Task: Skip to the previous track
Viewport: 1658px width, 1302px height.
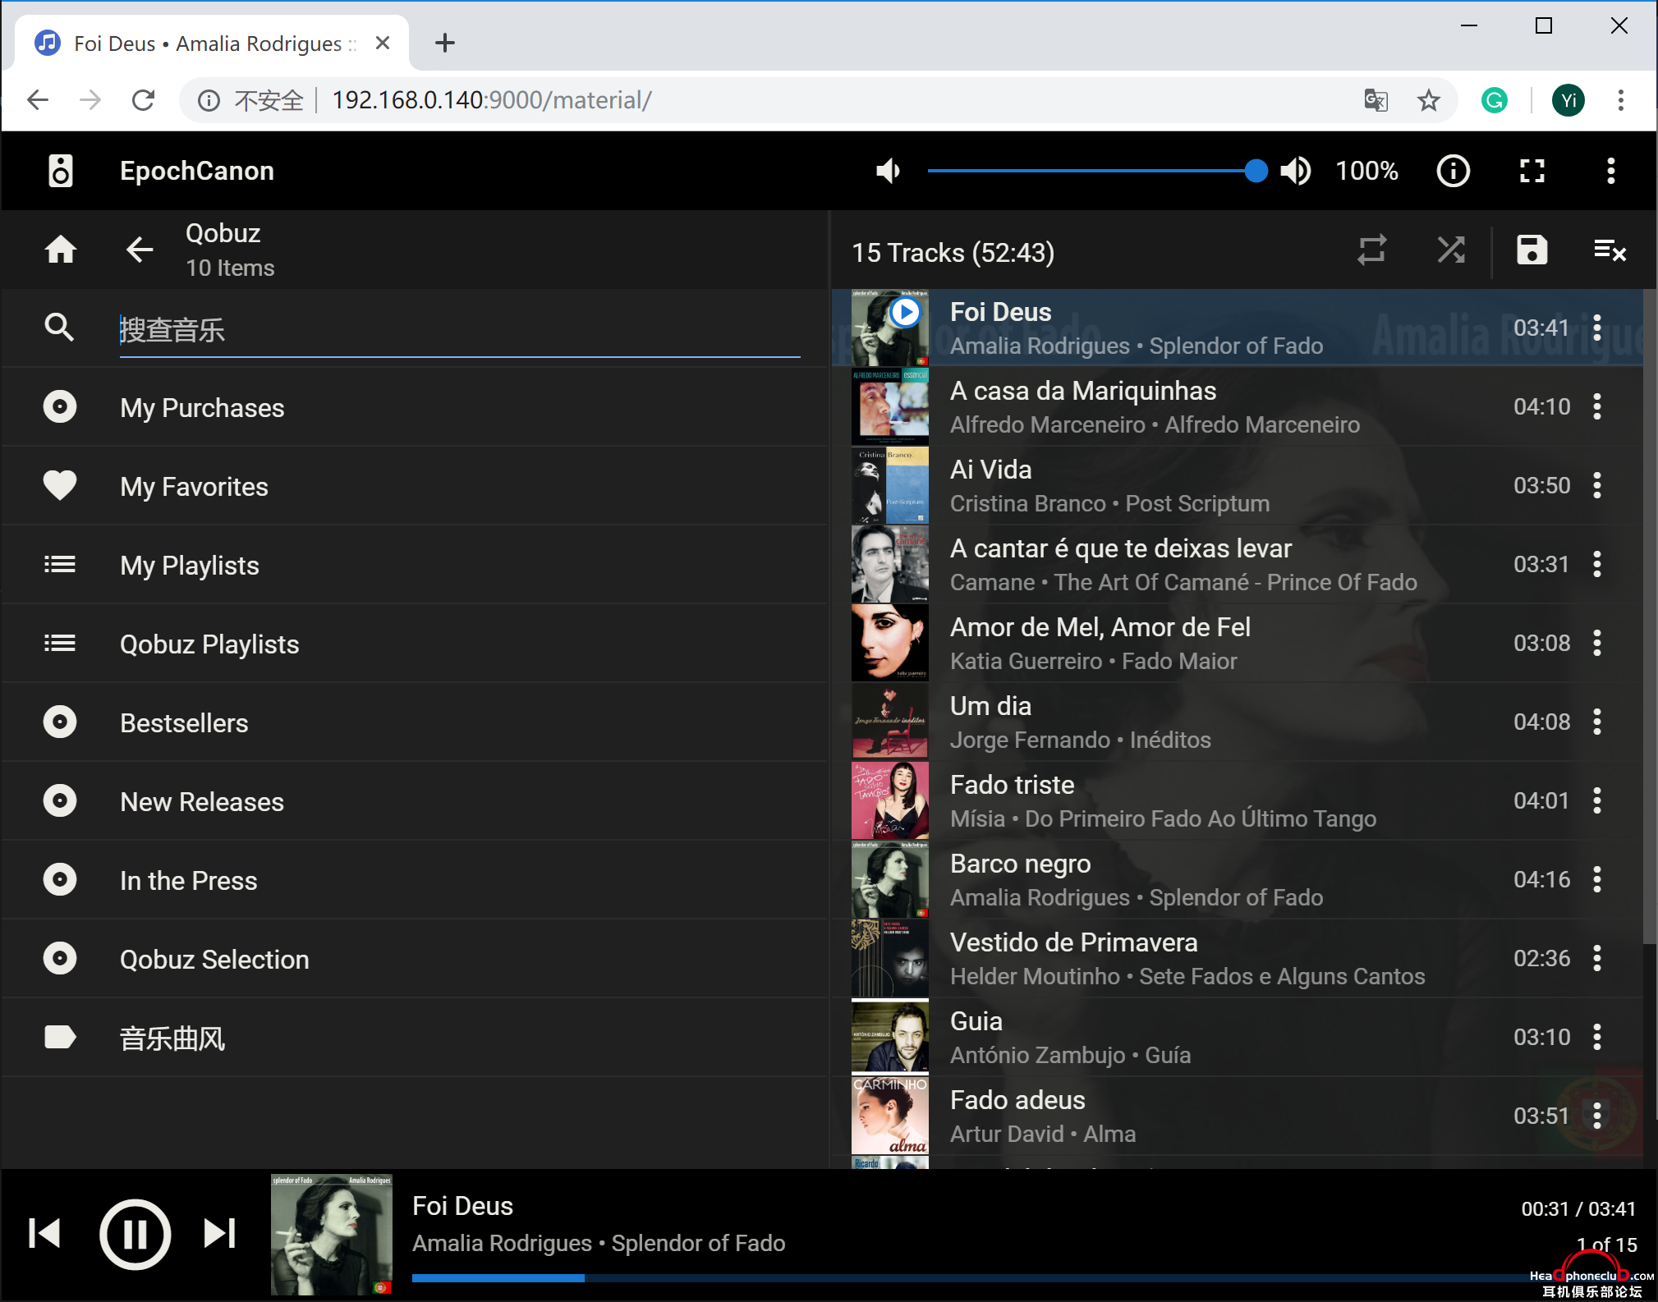Action: click(44, 1232)
